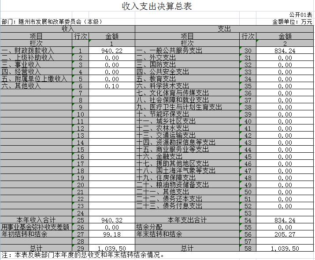Click the 公开01表 label cell
315x260 pixels.
click(300, 15)
